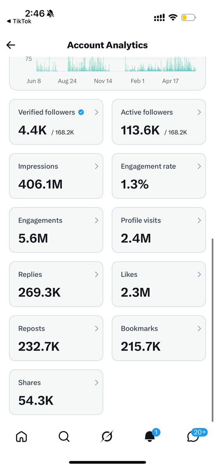This screenshot has width=215, height=468.
Task: Tap the blue verified badge icon
Action: coord(81,112)
